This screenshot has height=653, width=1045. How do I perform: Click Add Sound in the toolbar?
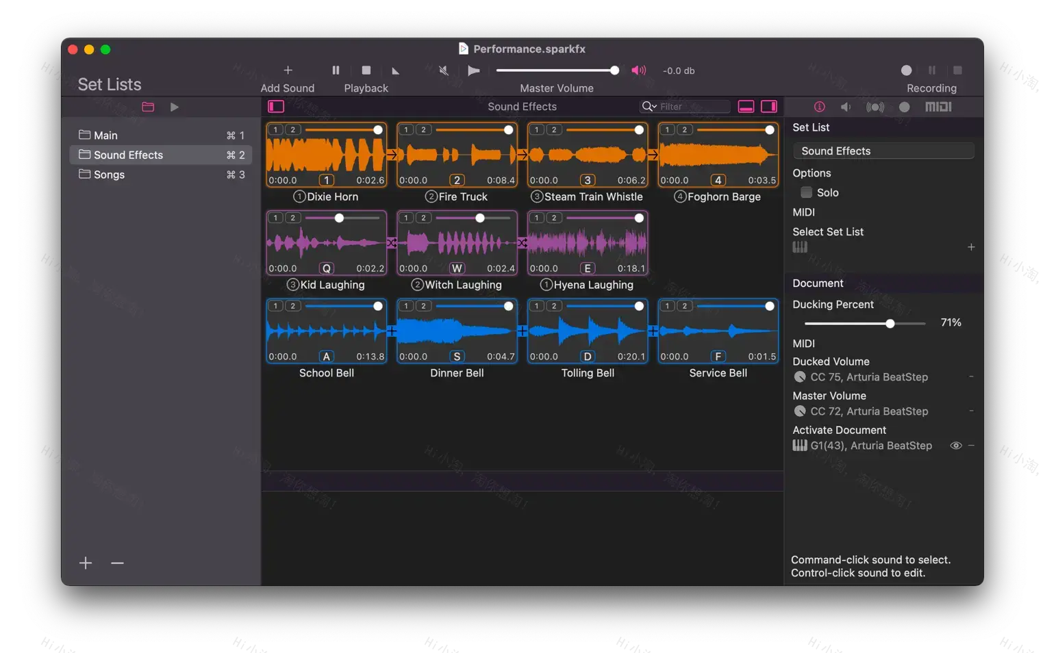tap(287, 70)
